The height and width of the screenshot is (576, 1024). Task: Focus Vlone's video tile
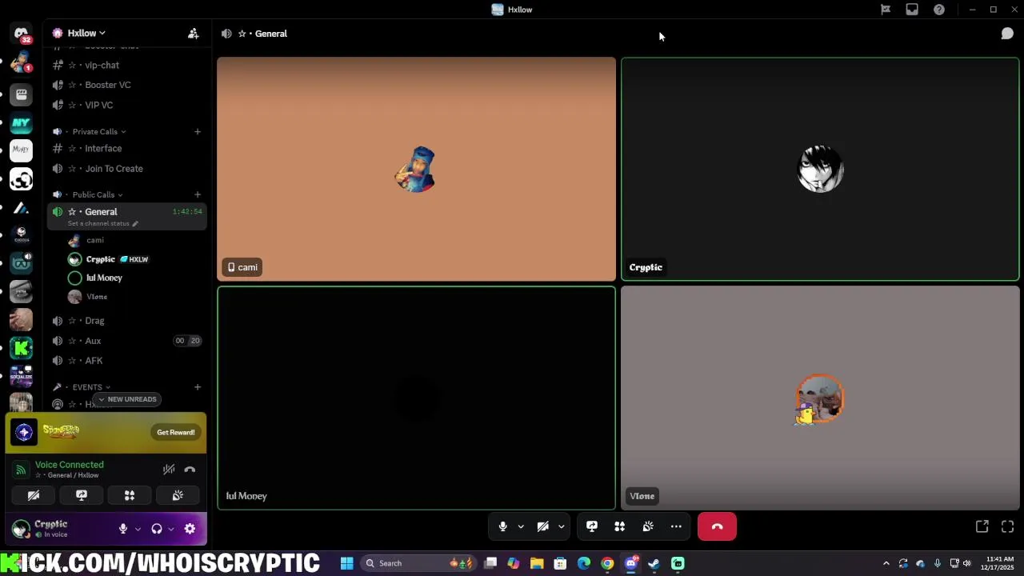[x=820, y=398]
